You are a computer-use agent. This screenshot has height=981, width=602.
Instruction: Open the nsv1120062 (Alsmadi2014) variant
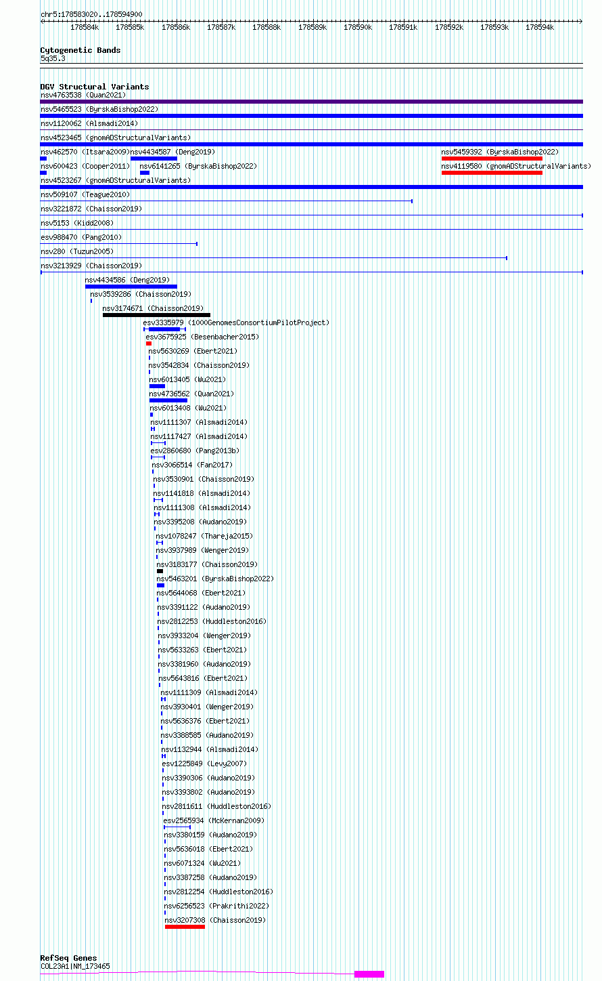[89, 123]
